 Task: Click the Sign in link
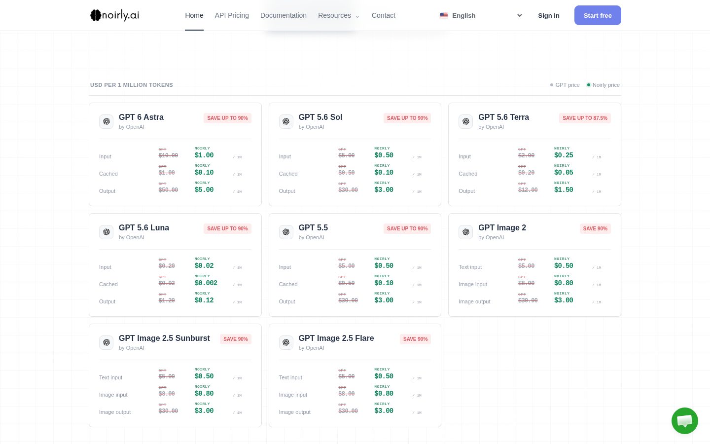click(549, 15)
